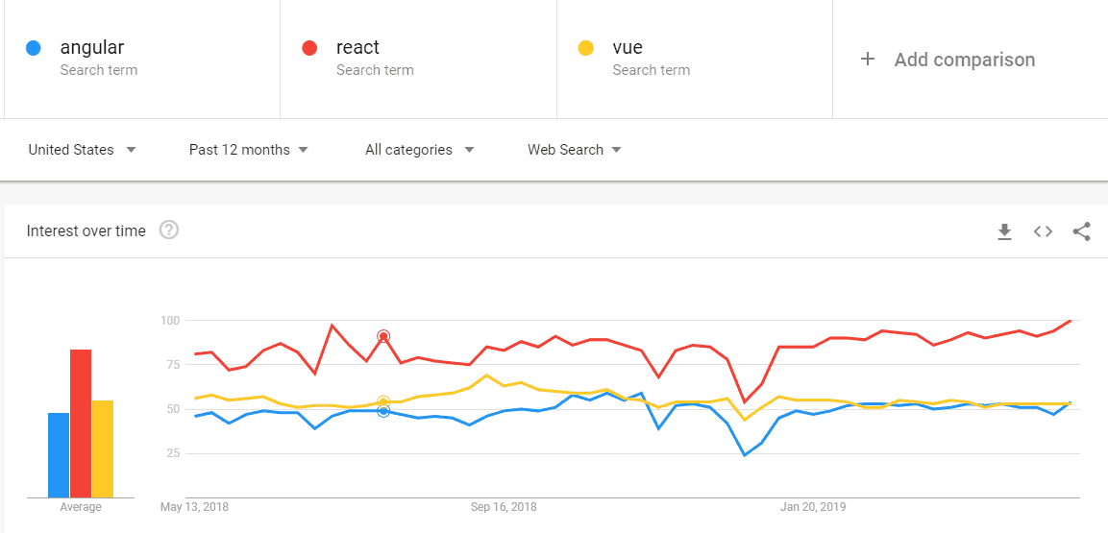The width and height of the screenshot is (1108, 533).
Task: Share the Interest over time chart
Action: coord(1081,231)
